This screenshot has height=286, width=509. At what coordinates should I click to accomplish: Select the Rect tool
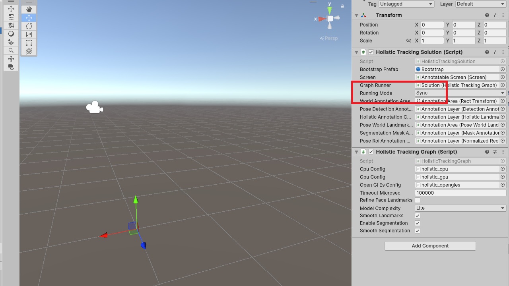[29, 43]
